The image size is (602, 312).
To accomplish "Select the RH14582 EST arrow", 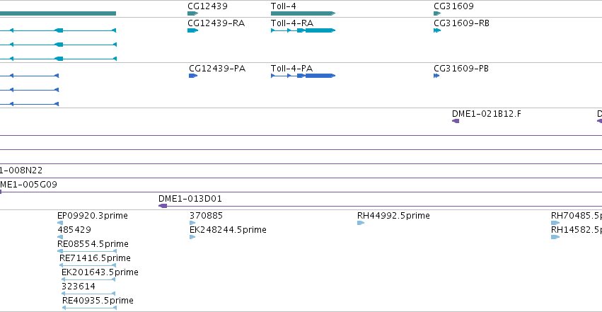I will 555,237.
